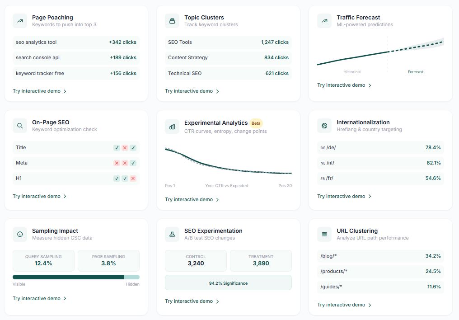Image resolution: width=459 pixels, height=320 pixels.
Task: Open Page Poaching interactive demo link
Action: point(39,91)
